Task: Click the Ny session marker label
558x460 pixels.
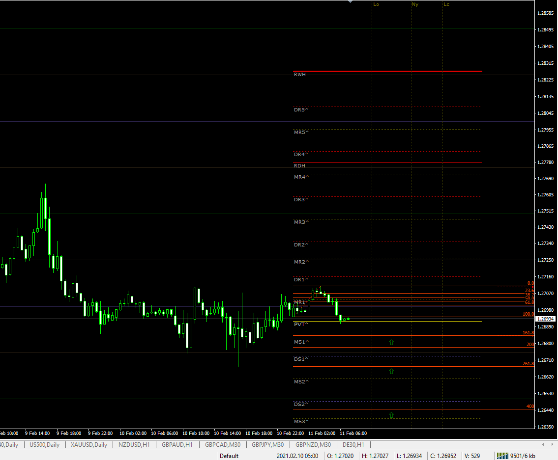Action: [x=414, y=4]
